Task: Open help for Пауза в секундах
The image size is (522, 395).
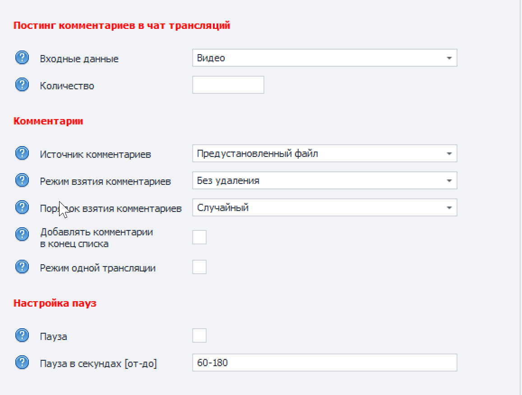Action: tap(22, 363)
